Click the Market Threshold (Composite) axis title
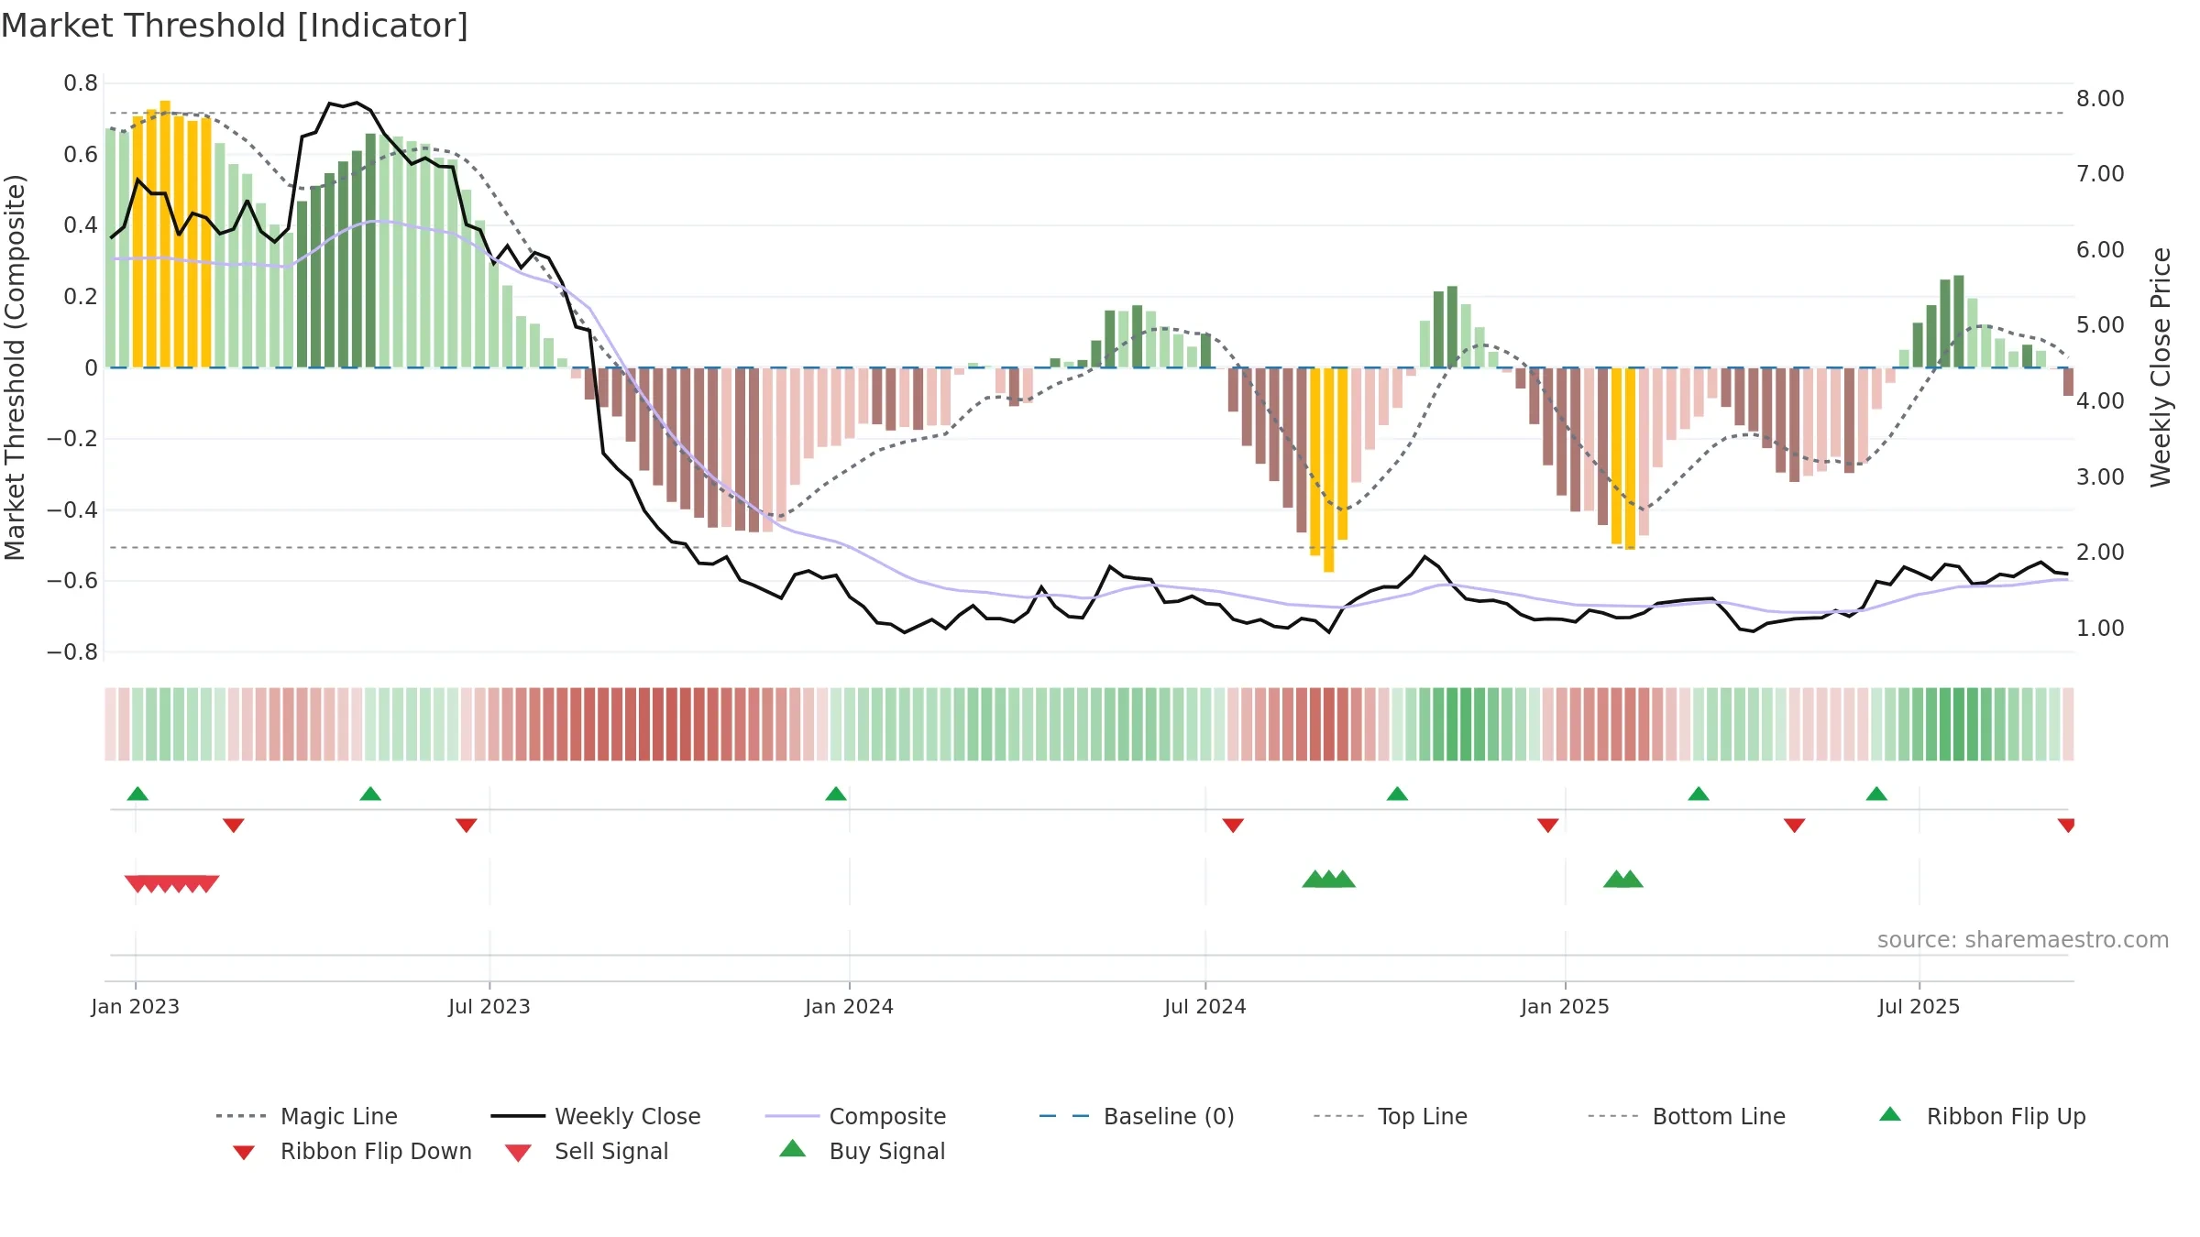This screenshot has width=2200, height=1237. coord(15,367)
